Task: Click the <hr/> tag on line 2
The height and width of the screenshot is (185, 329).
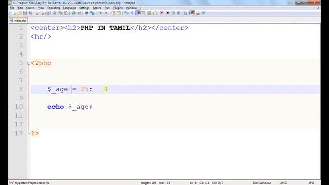Action: pos(41,36)
